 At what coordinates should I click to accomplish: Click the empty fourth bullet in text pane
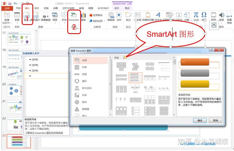[46, 76]
